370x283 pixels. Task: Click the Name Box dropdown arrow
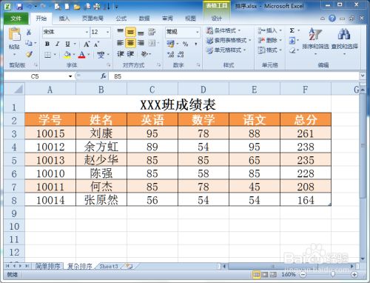70,76
